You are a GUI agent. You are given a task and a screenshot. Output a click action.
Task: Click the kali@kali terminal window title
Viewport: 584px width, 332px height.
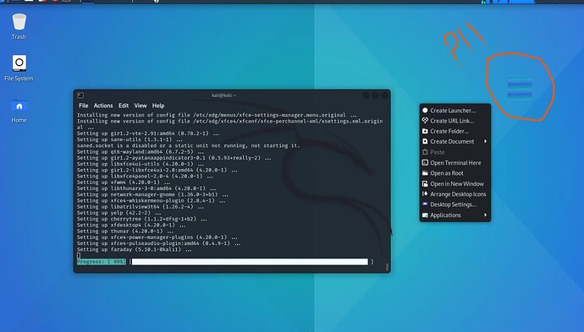[x=223, y=95]
